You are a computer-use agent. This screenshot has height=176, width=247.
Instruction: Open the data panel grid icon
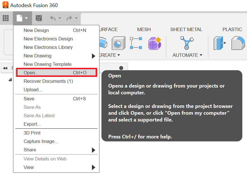(6, 18)
